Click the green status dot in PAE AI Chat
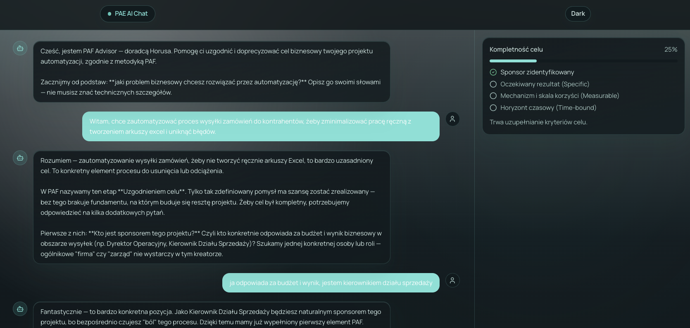Image resolution: width=690 pixels, height=328 pixels. pos(109,14)
